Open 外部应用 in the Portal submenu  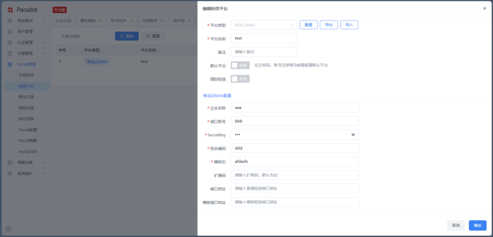click(x=26, y=75)
